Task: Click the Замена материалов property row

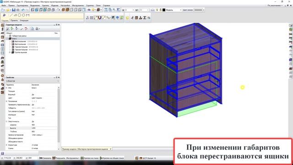Action: coord(32,135)
